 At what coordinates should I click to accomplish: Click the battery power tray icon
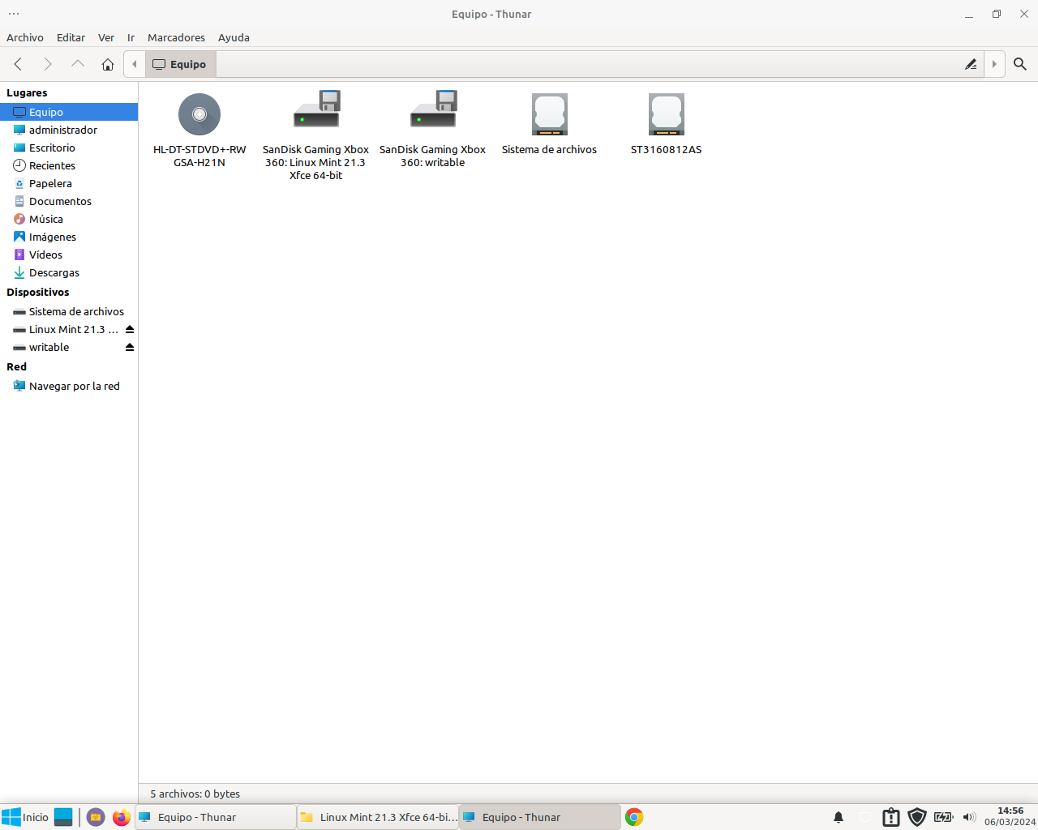943,817
